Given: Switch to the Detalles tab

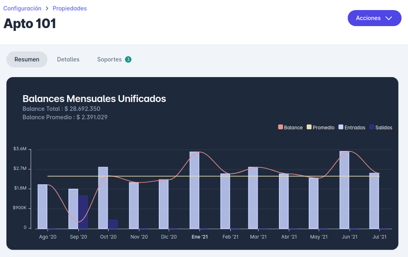Looking at the screenshot, I should click(x=68, y=59).
